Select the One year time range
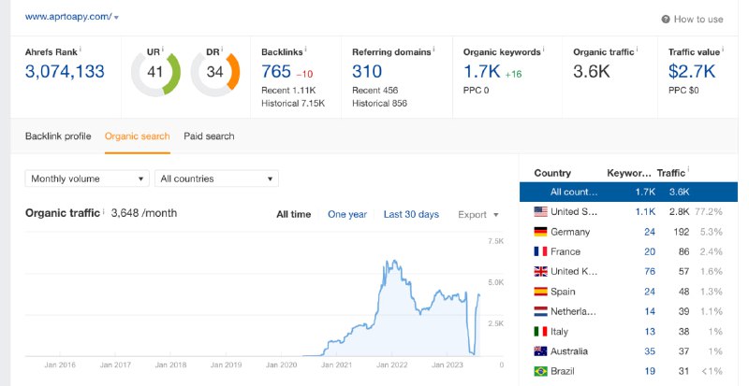This screenshot has height=386, width=749. coord(347,214)
